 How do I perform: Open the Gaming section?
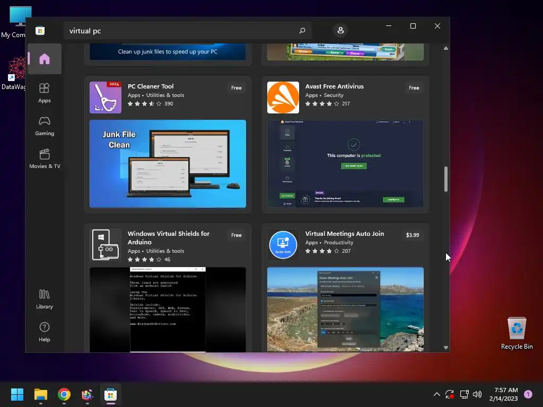pos(45,126)
